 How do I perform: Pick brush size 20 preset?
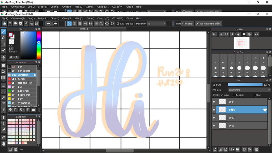239,69
